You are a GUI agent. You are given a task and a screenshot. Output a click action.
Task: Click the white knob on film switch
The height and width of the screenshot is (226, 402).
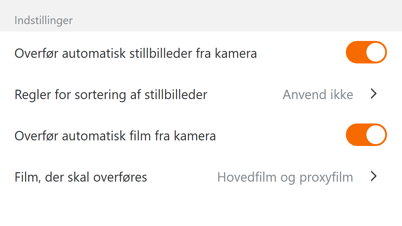coord(376,135)
